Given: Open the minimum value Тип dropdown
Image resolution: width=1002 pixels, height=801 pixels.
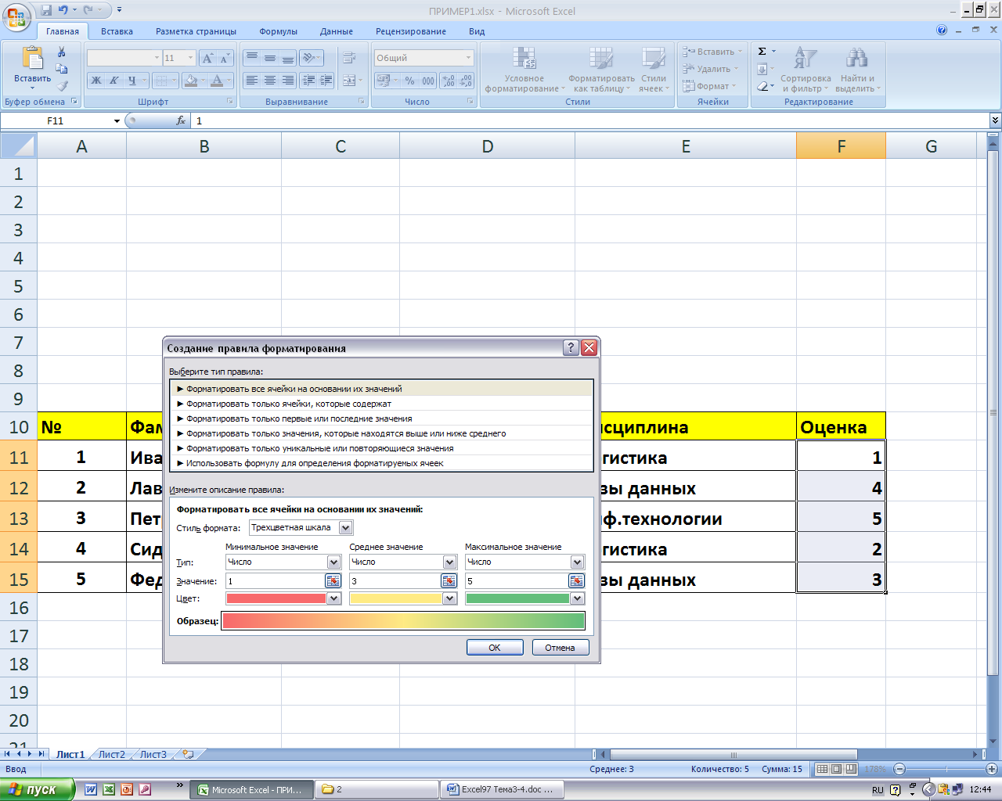Looking at the screenshot, I should pyautogui.click(x=333, y=562).
